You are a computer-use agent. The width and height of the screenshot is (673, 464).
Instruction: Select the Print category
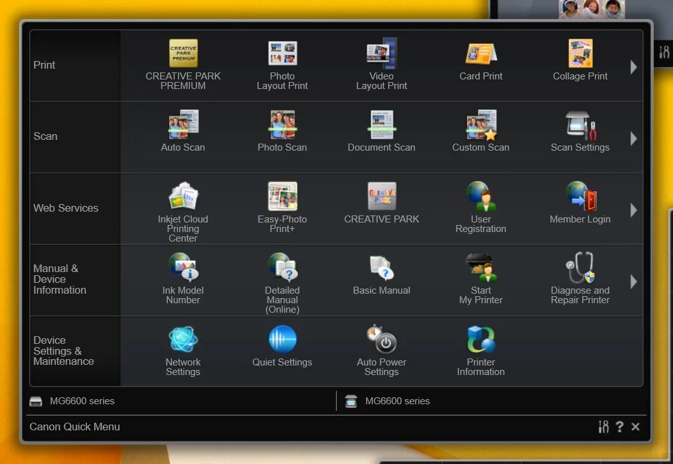pyautogui.click(x=75, y=65)
